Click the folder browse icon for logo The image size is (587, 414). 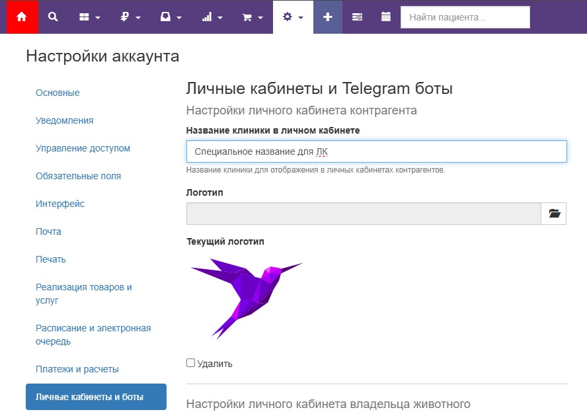pyautogui.click(x=554, y=214)
